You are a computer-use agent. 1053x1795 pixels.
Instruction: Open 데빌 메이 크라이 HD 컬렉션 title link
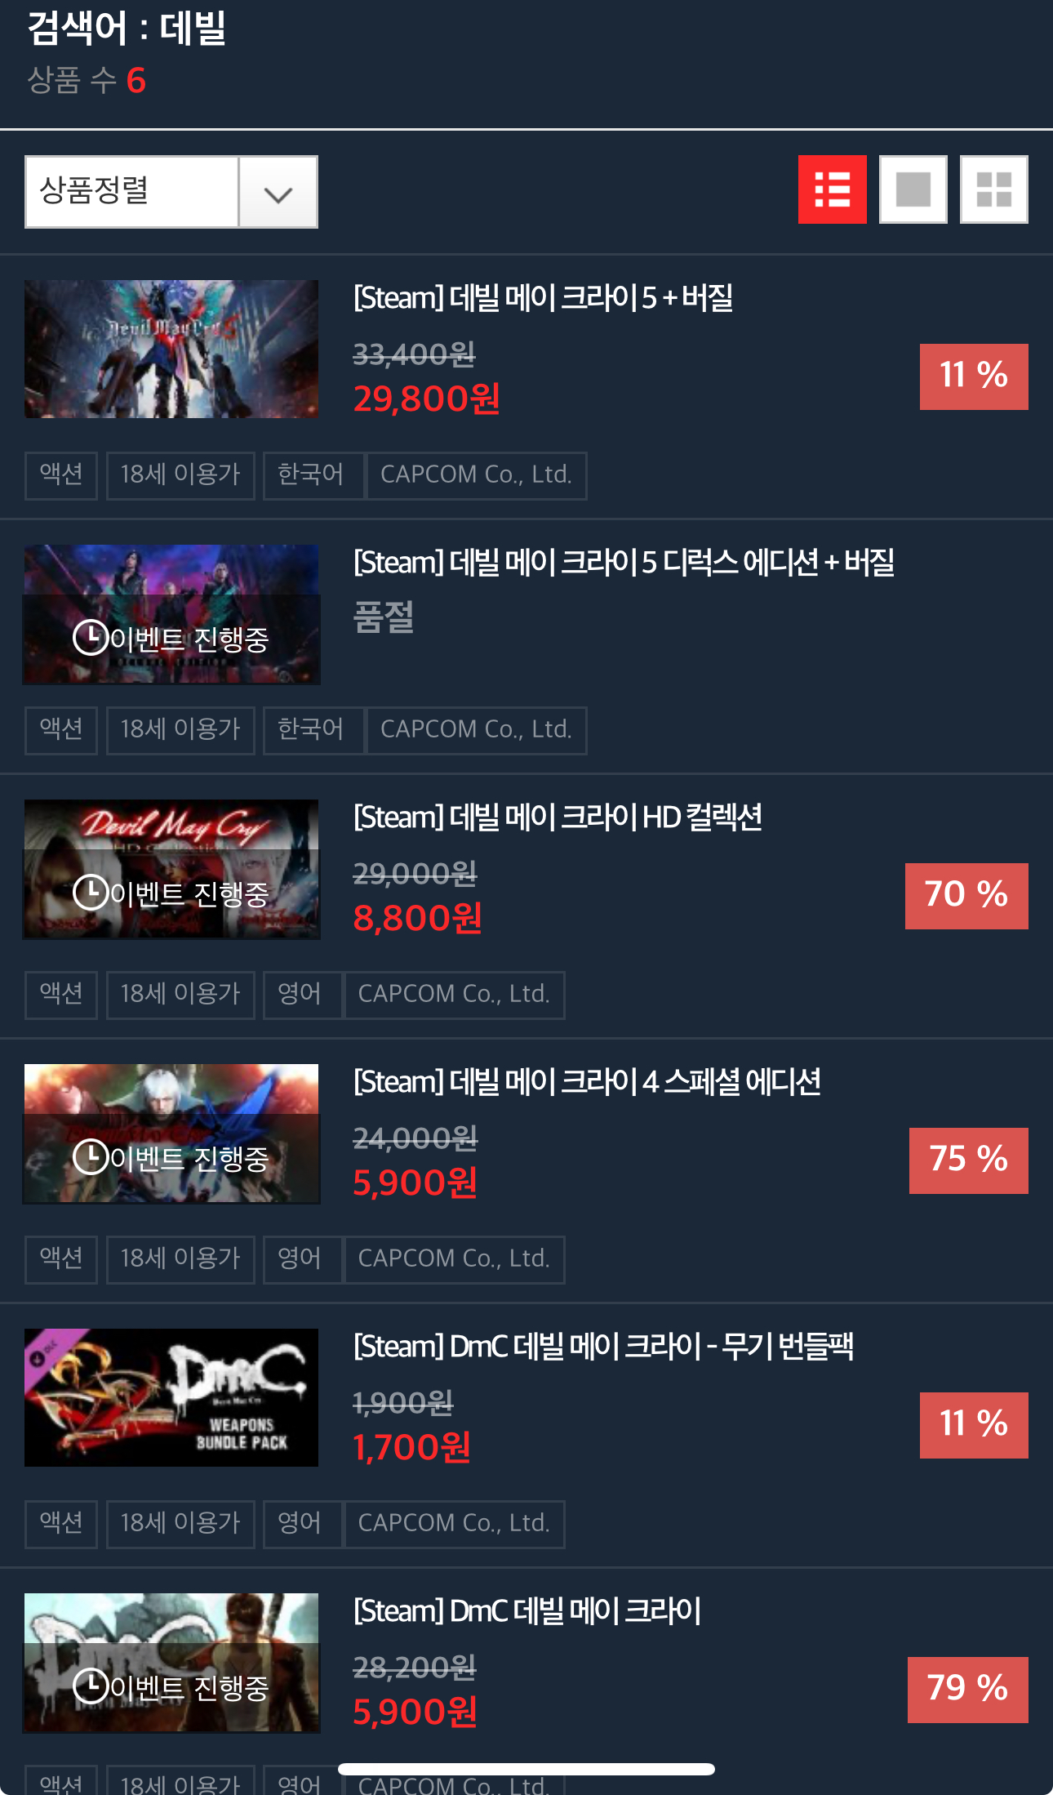[x=558, y=817]
